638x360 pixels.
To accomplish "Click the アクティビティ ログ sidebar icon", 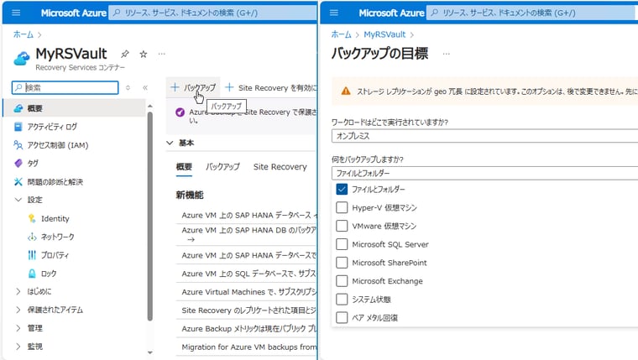I will click(x=18, y=127).
